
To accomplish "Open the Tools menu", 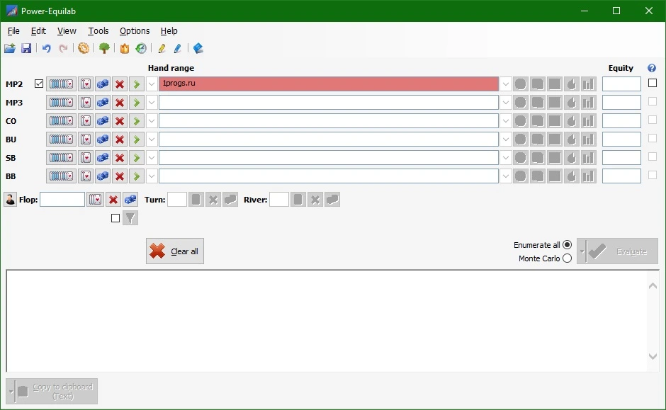I will pyautogui.click(x=98, y=31).
